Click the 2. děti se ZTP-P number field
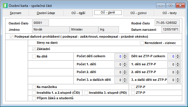Screen dimensions: 188x107 172,72
